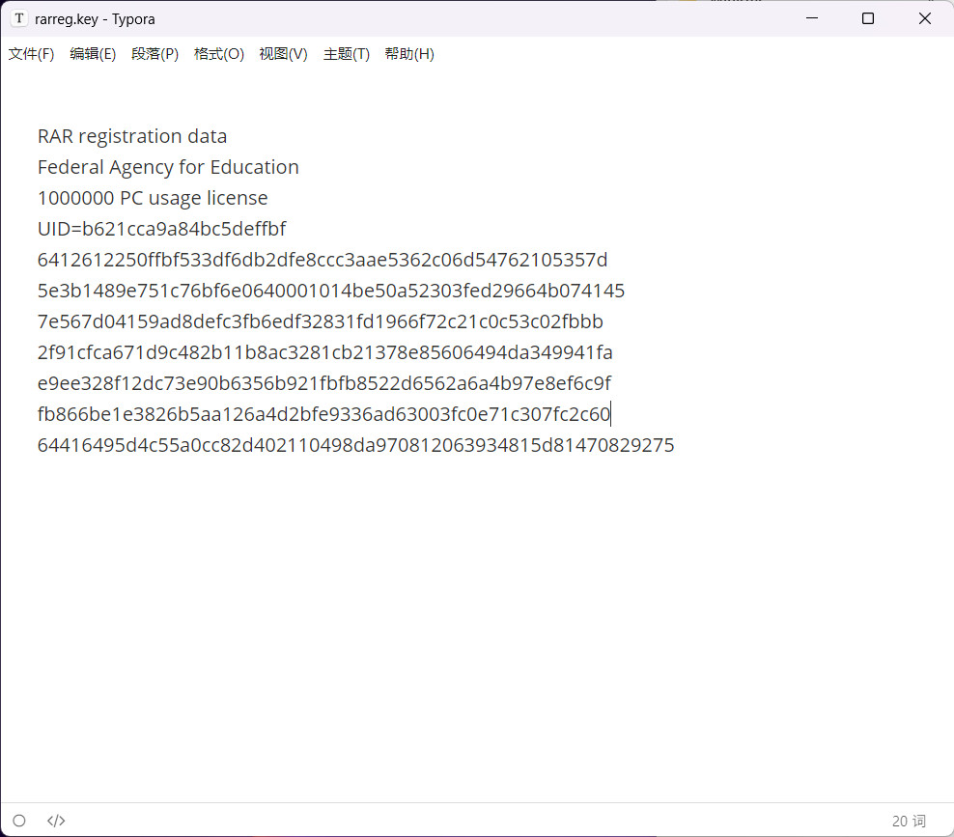954x837 pixels.
Task: Open the 段落(P) menu
Action: coord(154,54)
